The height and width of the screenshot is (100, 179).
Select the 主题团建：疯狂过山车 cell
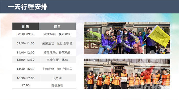[58, 69]
